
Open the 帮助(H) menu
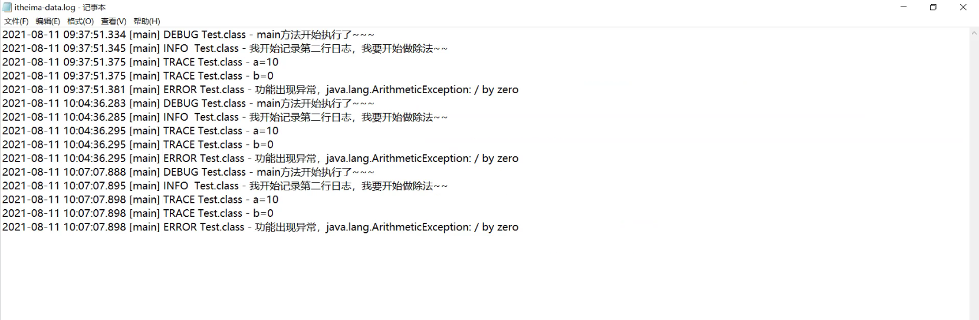(147, 21)
